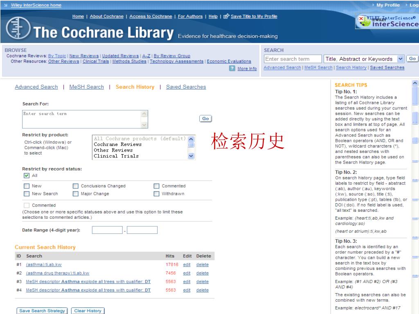Tick the Commented checkbox next to Conclusions Changed
The image size is (419, 314).
pos(156,186)
